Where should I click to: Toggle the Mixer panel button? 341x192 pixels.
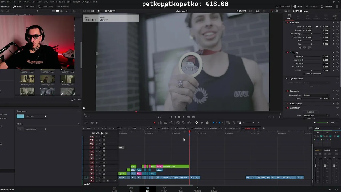[298, 6]
